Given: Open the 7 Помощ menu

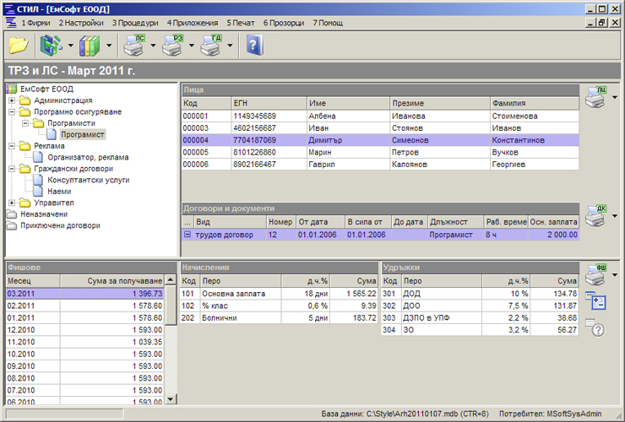Looking at the screenshot, I should (x=328, y=23).
